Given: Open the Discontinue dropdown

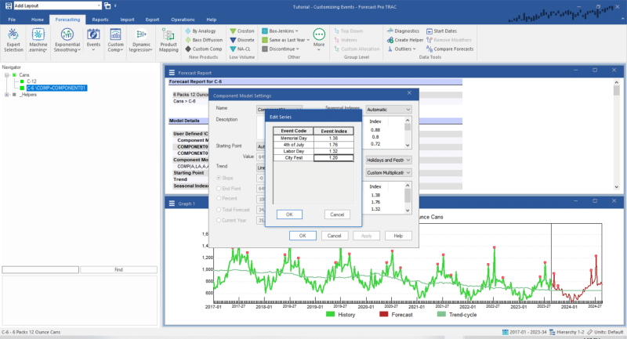Looking at the screenshot, I should [x=281, y=49].
